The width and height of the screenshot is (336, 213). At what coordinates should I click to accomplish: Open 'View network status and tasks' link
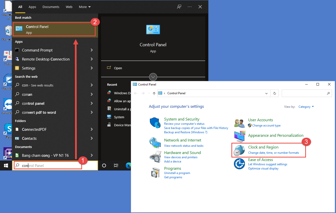(184, 146)
